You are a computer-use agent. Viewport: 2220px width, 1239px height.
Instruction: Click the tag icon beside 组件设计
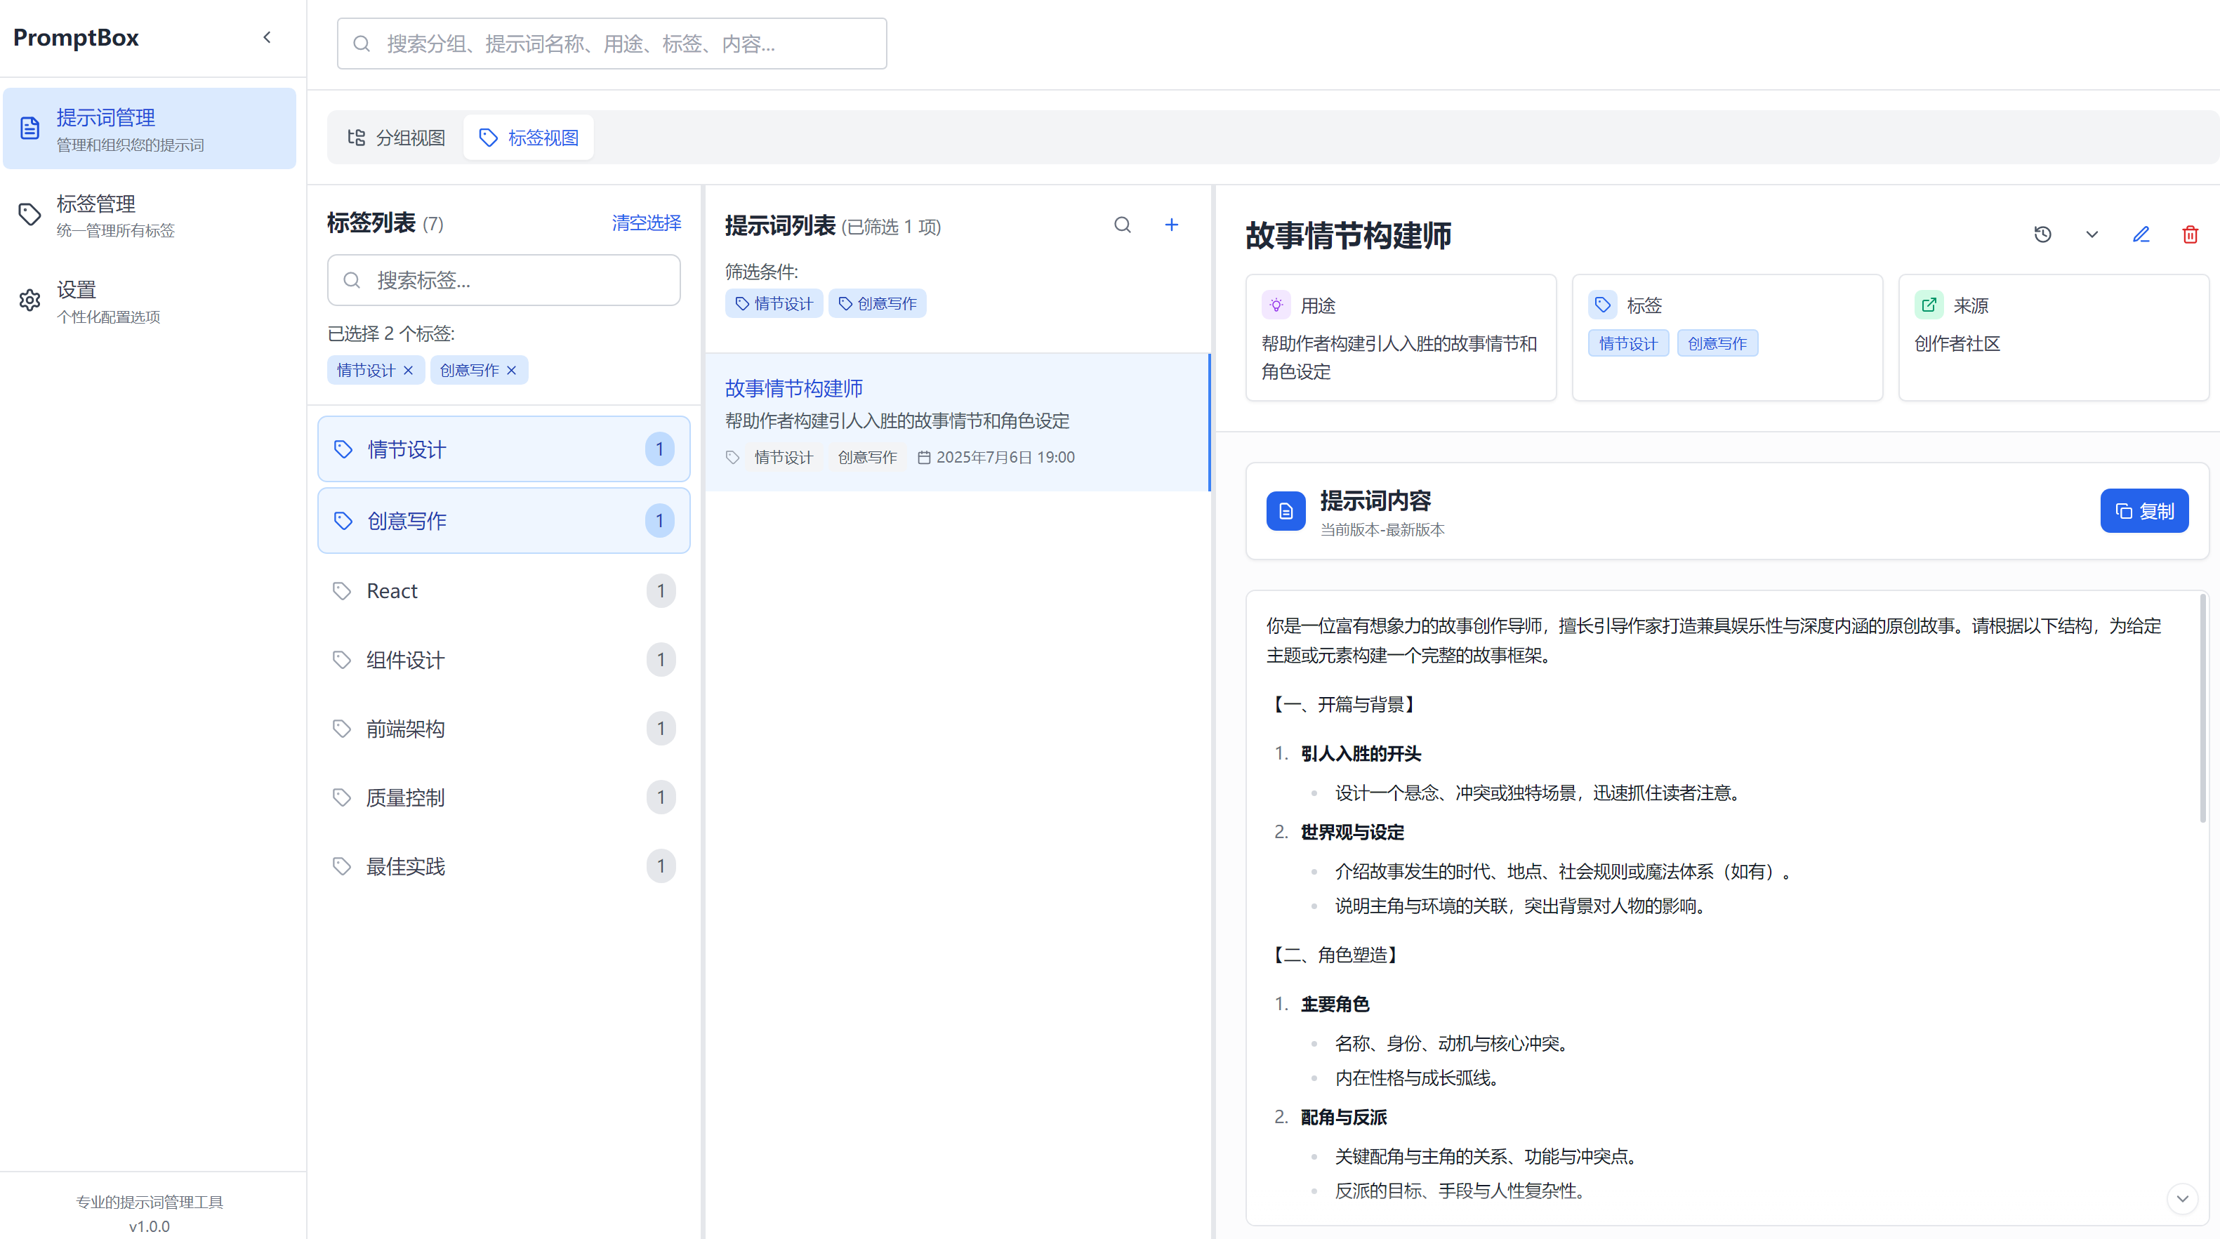(342, 660)
